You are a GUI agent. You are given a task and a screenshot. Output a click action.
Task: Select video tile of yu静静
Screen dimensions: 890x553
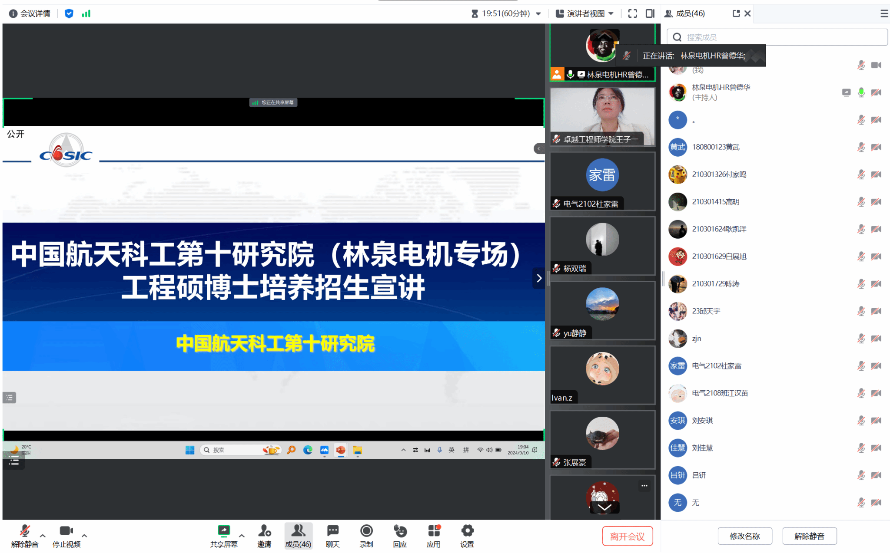603,311
